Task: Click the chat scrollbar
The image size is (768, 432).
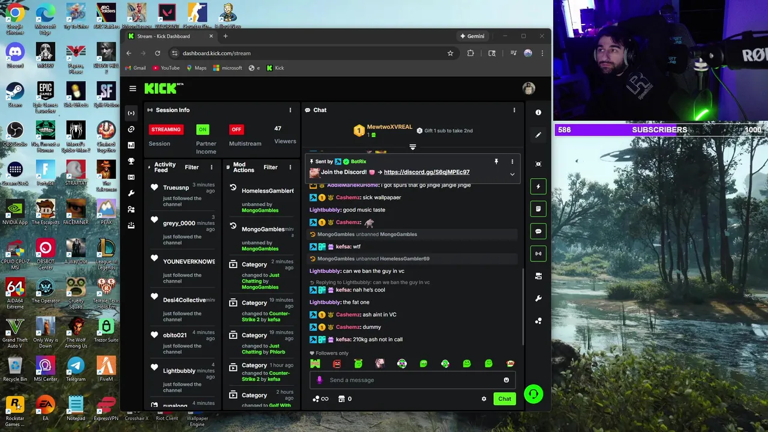Action: pos(524,307)
